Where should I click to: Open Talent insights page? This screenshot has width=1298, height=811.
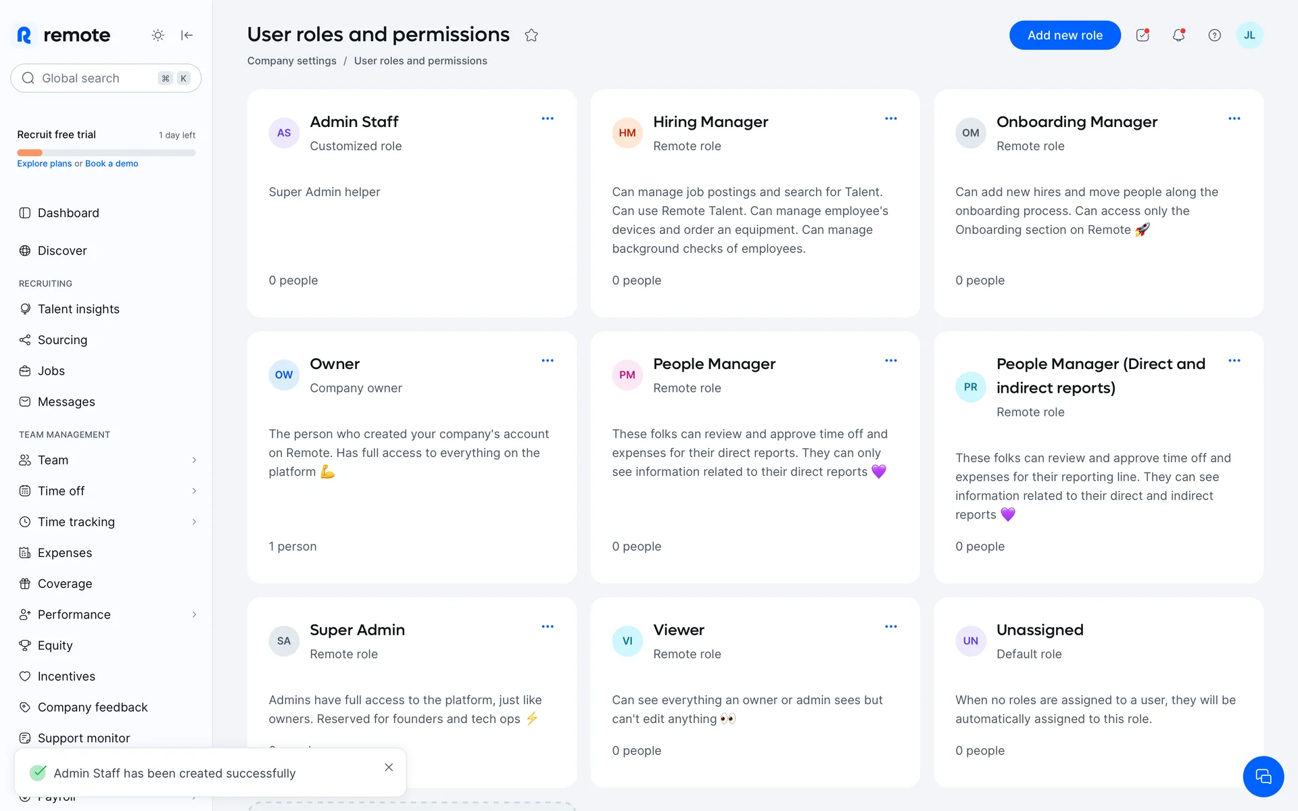point(78,309)
